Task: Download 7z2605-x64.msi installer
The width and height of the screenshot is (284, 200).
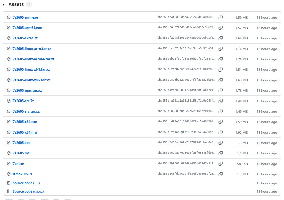Action: tap(25, 133)
